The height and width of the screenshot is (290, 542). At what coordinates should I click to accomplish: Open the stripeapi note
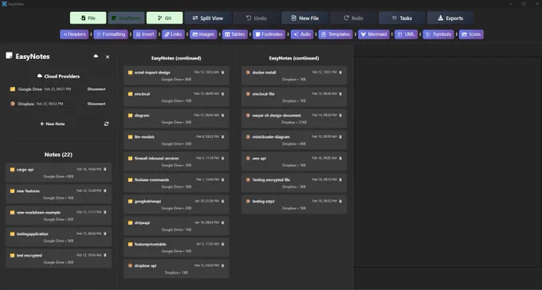[x=176, y=225]
